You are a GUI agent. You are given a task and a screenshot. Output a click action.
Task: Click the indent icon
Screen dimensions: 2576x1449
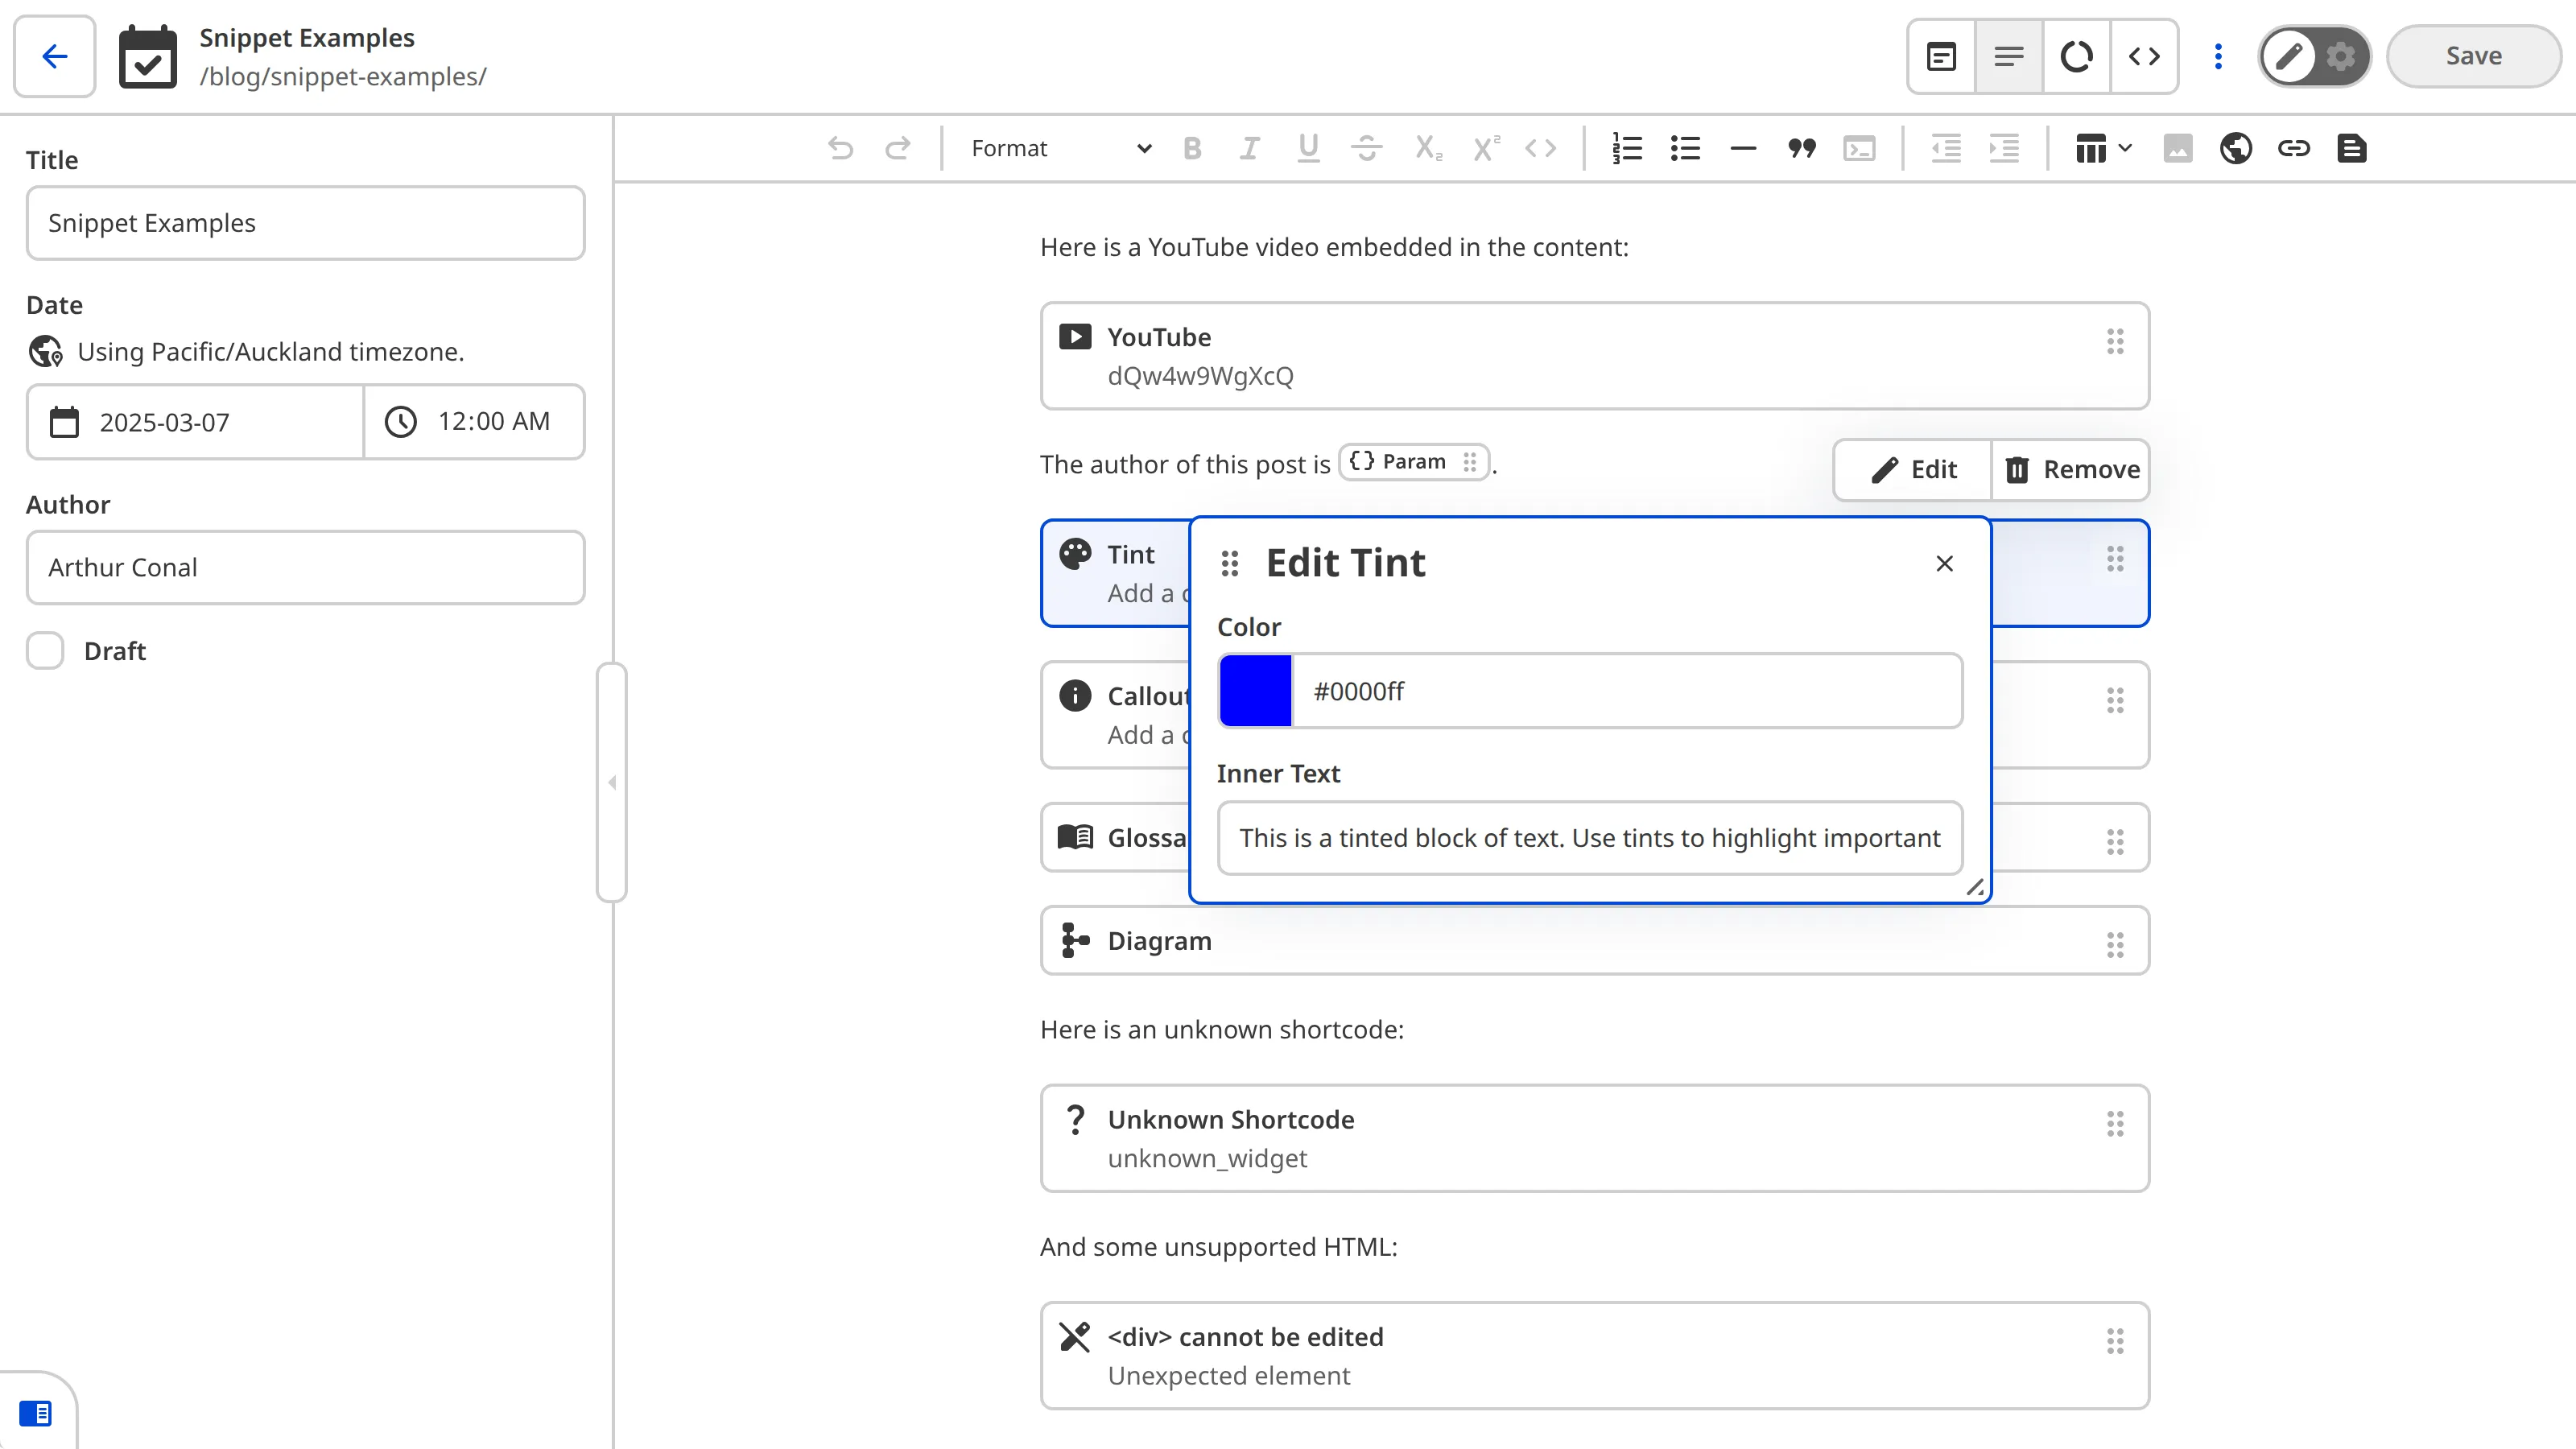[2004, 149]
